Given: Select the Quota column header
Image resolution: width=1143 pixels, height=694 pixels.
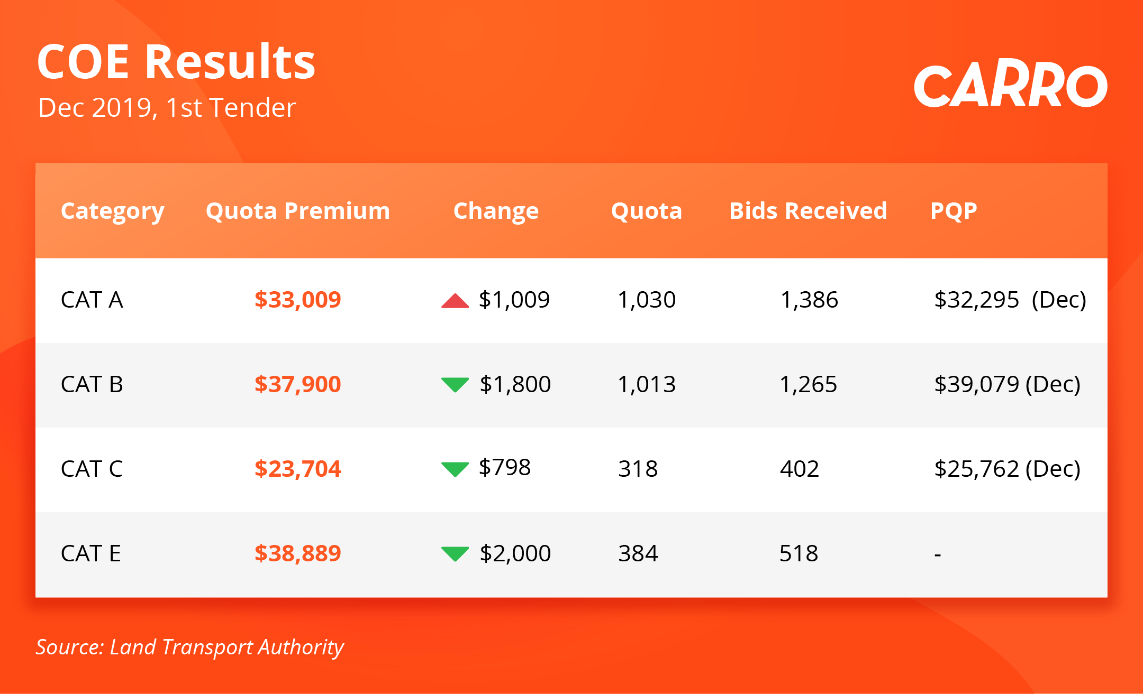Looking at the screenshot, I should click(647, 211).
